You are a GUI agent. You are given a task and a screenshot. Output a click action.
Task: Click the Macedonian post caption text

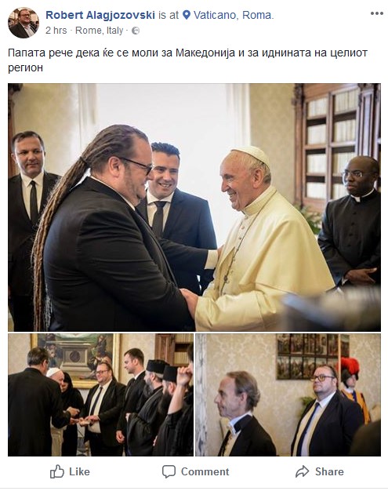[188, 60]
